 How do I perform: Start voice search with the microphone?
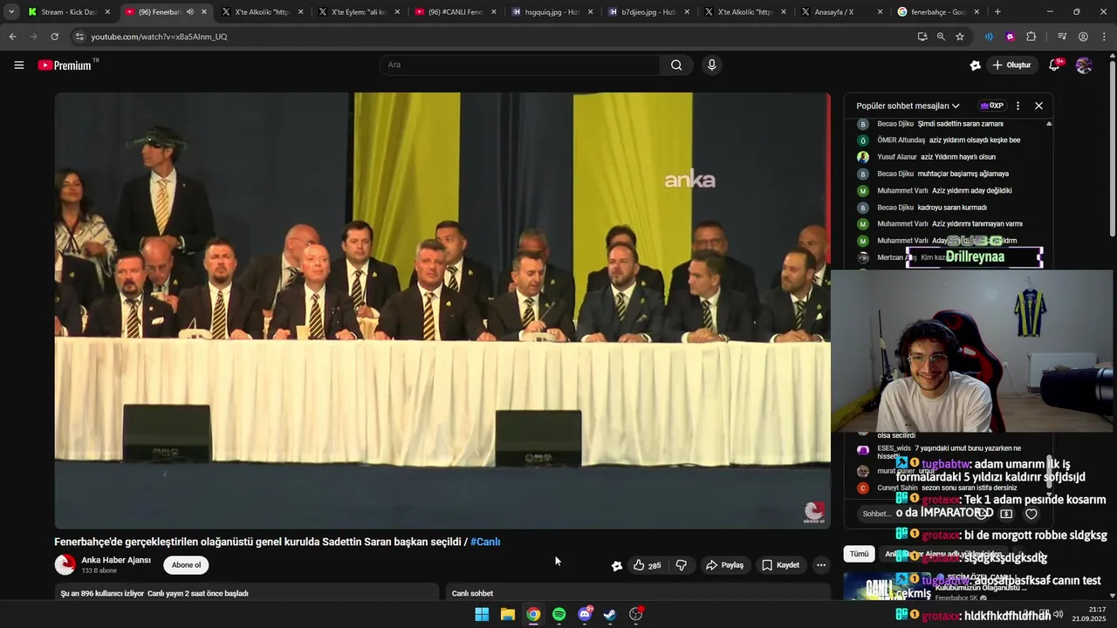pos(712,65)
